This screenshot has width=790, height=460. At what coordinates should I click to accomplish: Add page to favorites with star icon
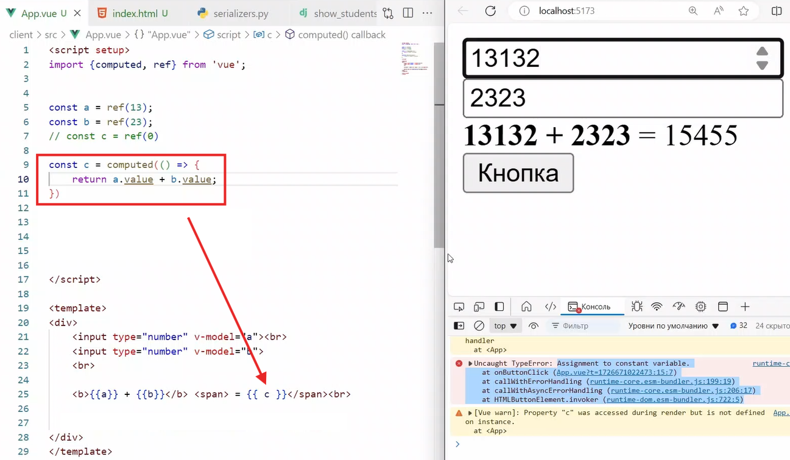[743, 11]
